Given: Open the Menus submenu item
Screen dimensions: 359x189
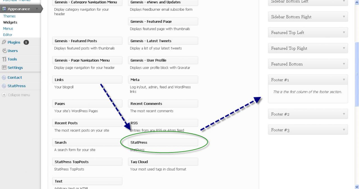Looking at the screenshot, I should coord(8,29).
